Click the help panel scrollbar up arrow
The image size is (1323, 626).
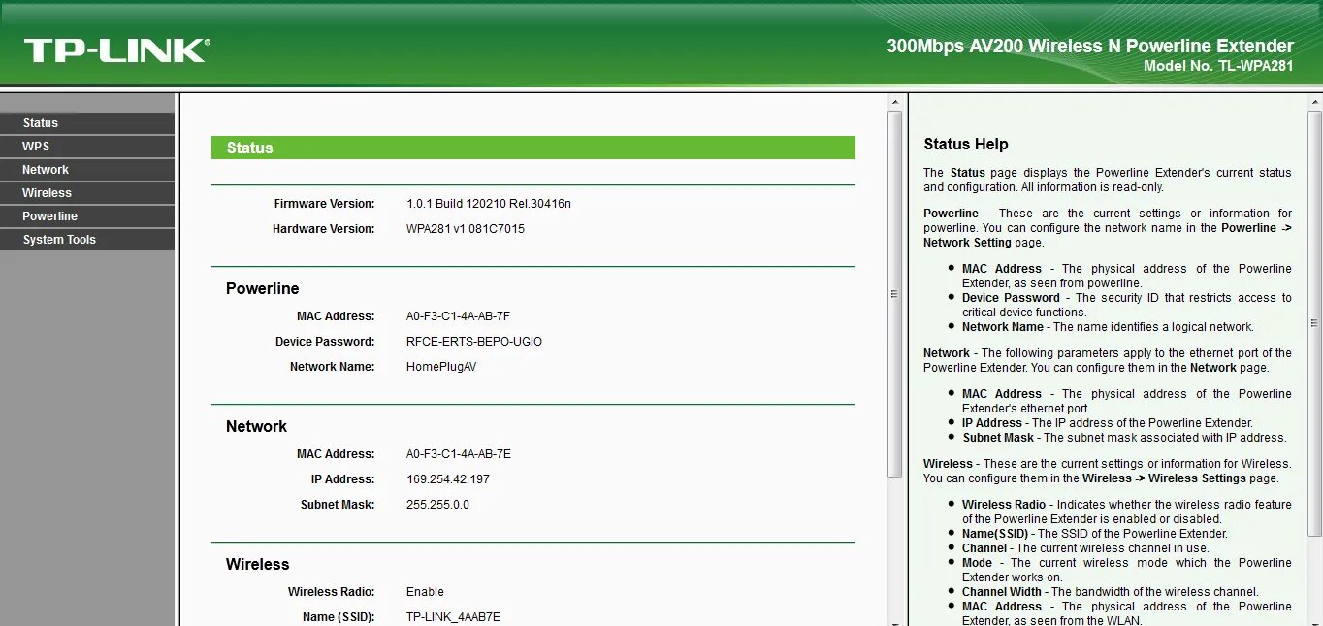[1315, 102]
